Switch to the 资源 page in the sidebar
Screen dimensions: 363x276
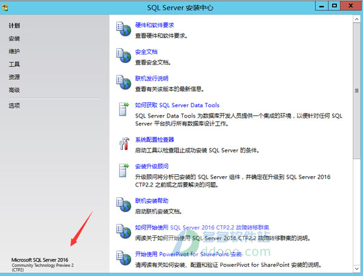14,77
